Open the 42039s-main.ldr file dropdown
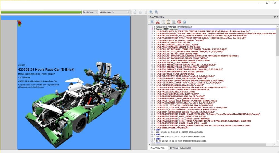Viewport: 279px width, 153px height. tap(115, 12)
